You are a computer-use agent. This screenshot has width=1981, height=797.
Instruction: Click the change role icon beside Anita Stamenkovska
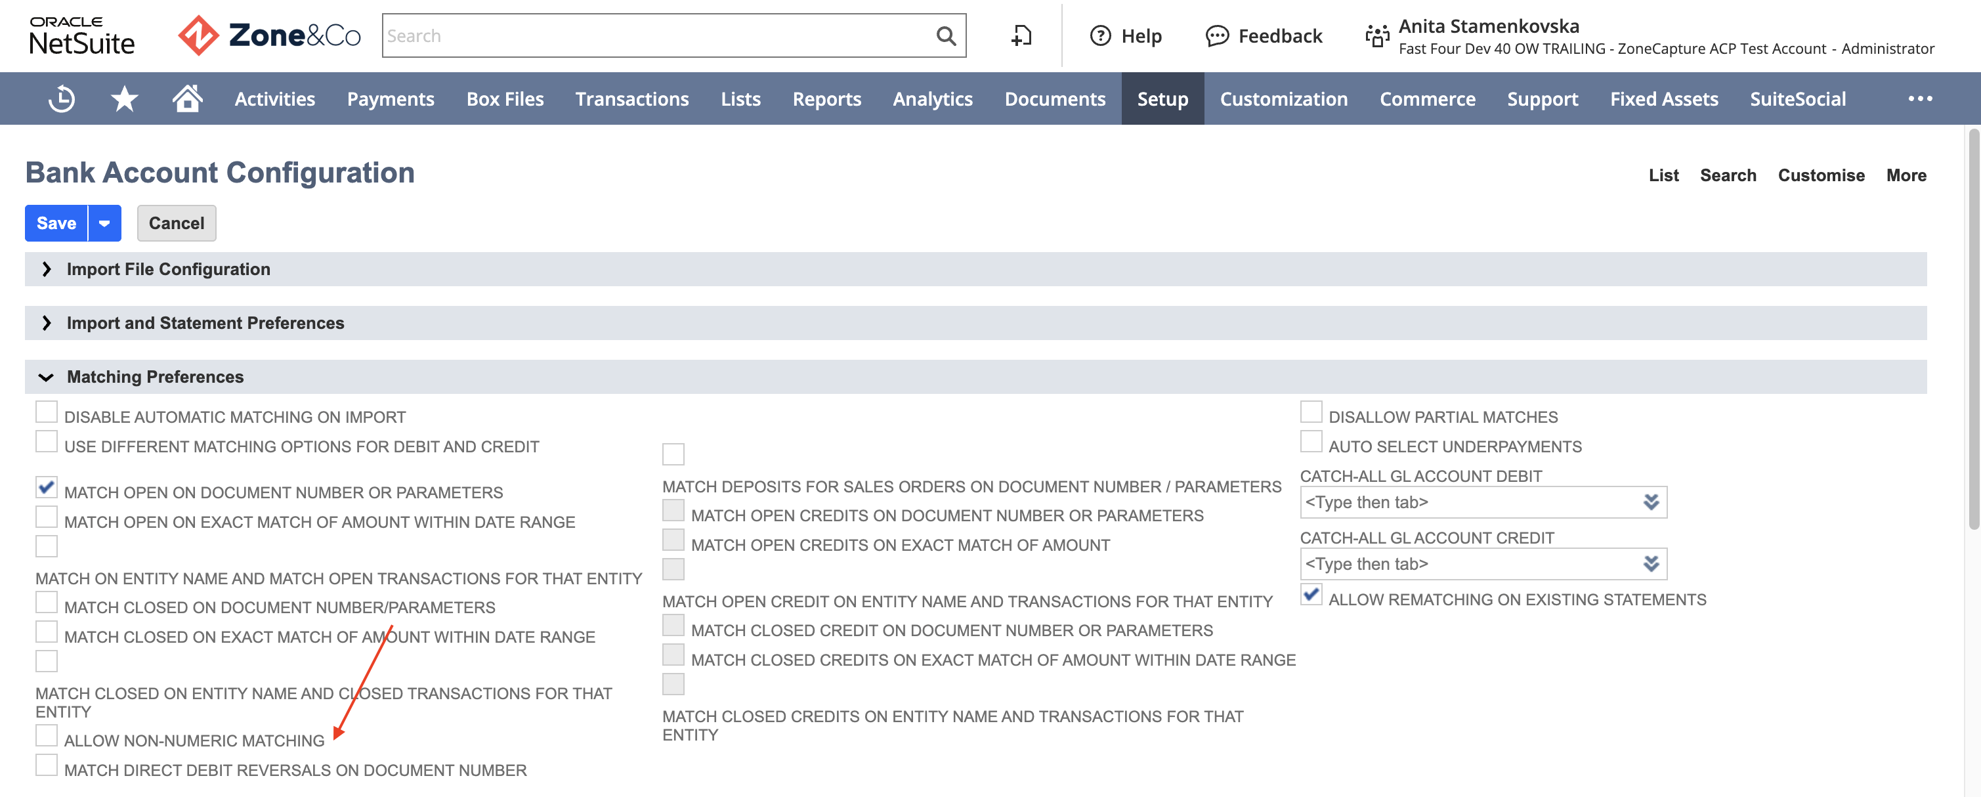tap(1376, 36)
